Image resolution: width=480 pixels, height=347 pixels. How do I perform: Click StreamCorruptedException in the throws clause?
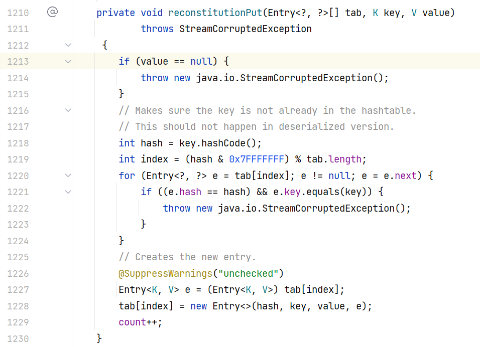pos(246,29)
